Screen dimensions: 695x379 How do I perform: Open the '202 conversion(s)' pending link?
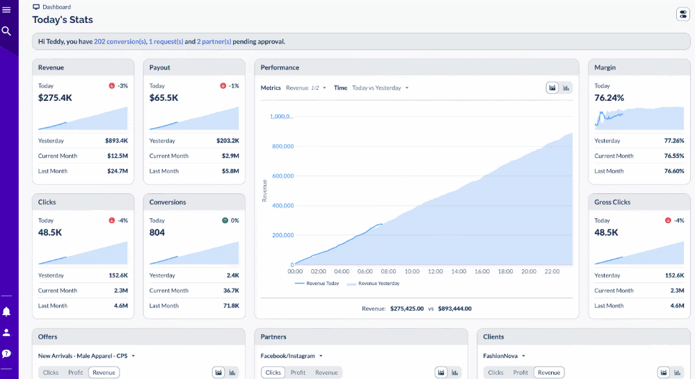(120, 42)
